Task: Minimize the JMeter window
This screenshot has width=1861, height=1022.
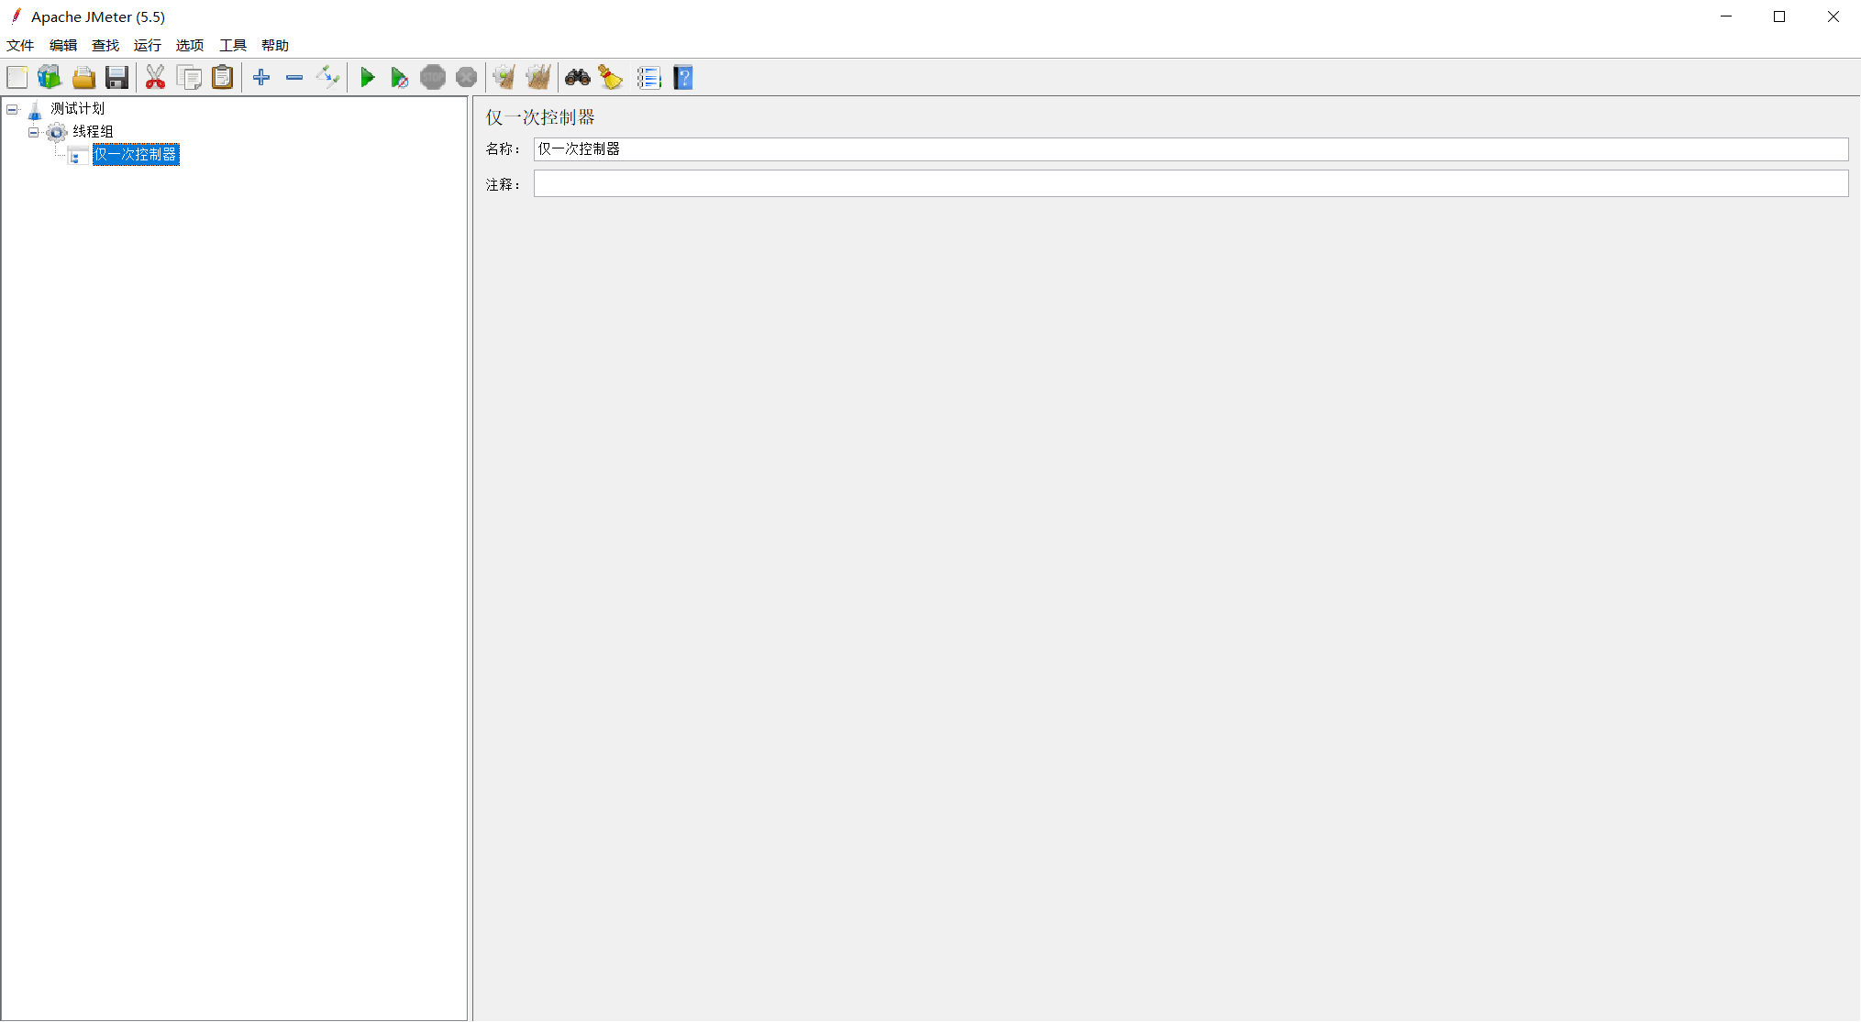Action: 1726,16
